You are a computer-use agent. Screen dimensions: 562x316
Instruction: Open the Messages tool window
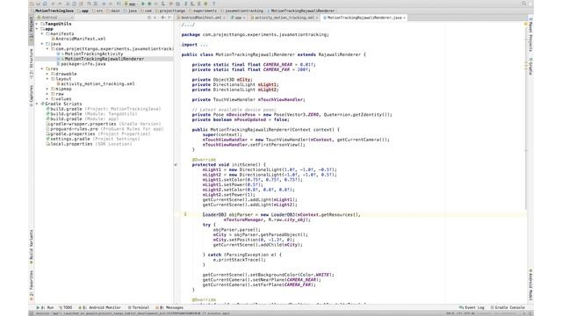169,307
